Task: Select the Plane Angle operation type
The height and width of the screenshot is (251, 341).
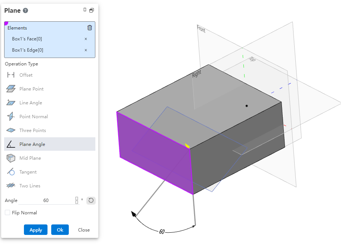Action: click(x=50, y=144)
